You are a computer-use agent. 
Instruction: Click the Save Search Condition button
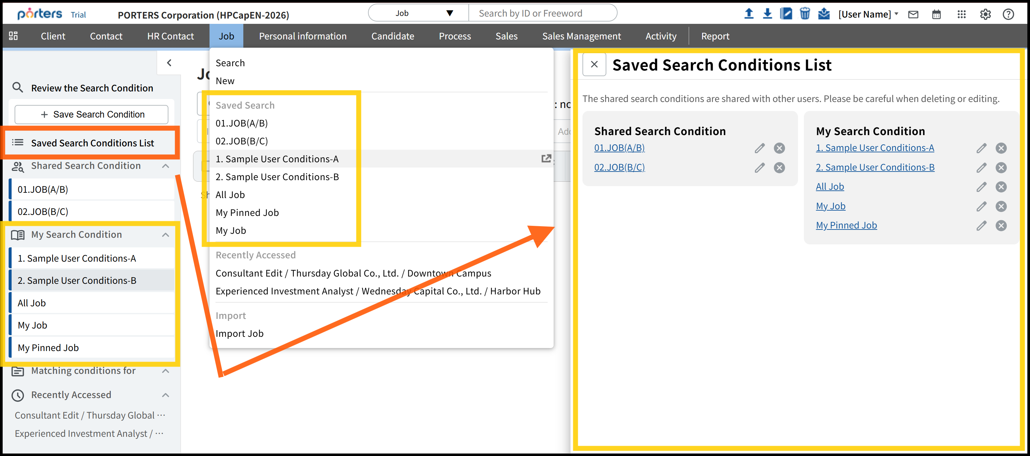[x=91, y=115]
